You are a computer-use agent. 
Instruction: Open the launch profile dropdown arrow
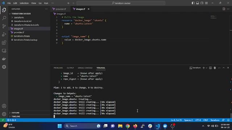point(207,68)
